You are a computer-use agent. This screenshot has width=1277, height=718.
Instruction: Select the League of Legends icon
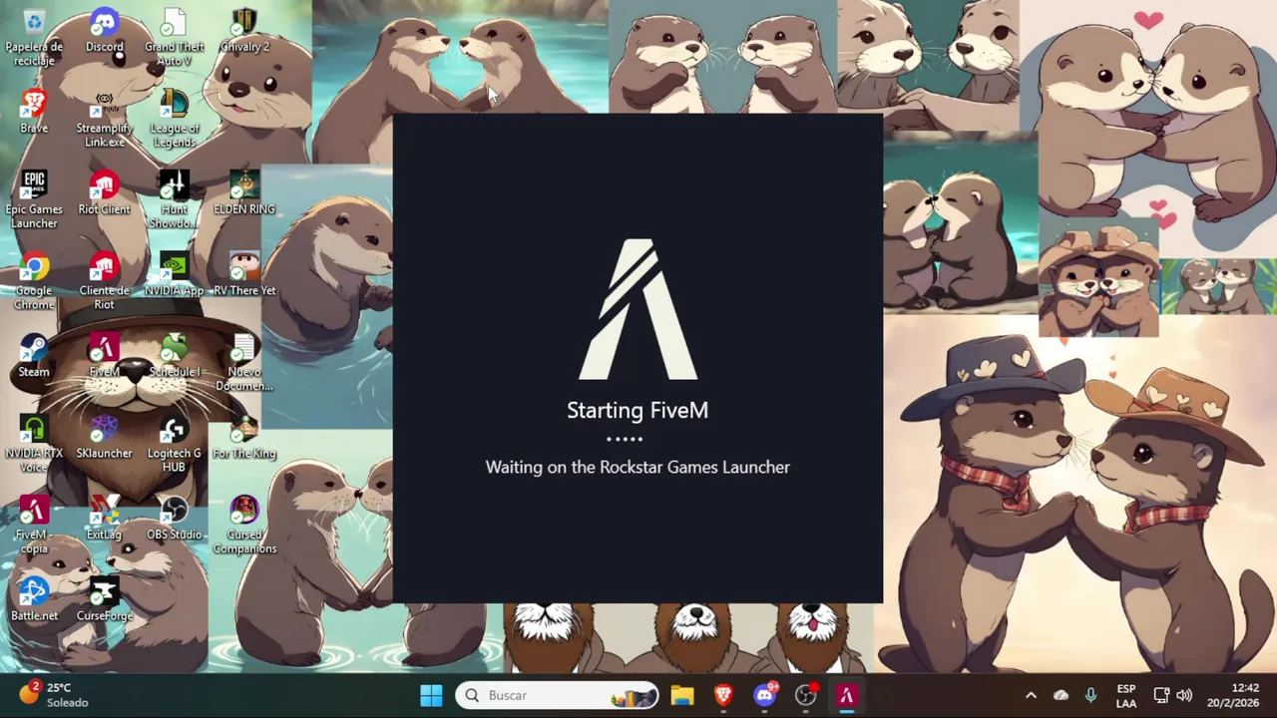pyautogui.click(x=174, y=120)
